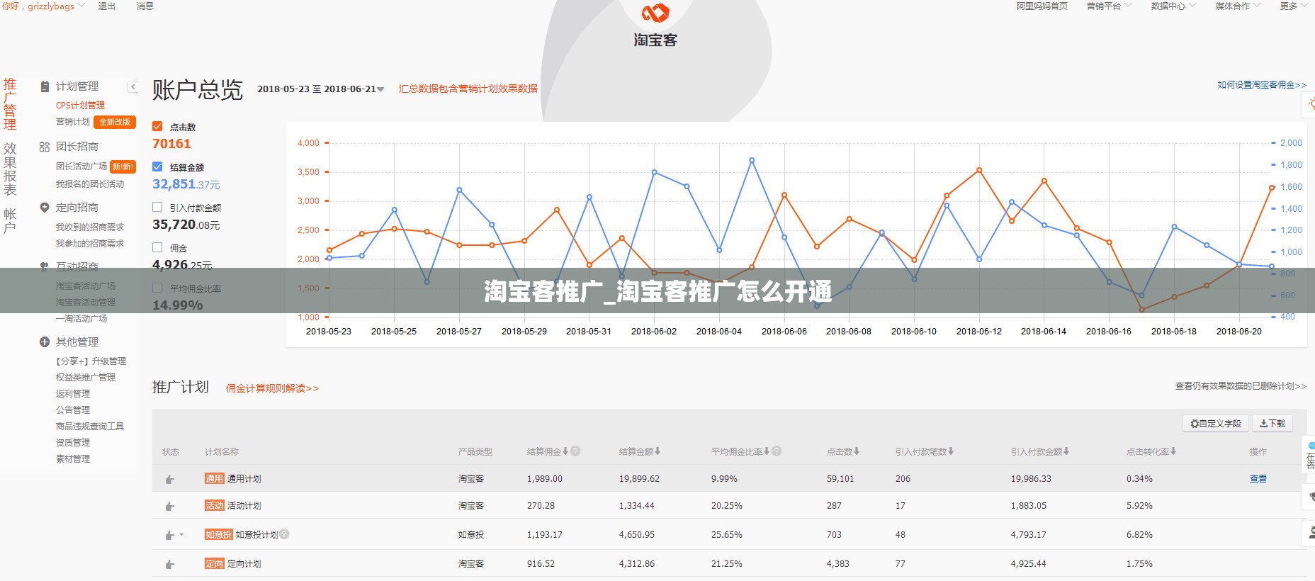This screenshot has height=581, width=1315.
Task: Open the 如何设置淘宝客佣金>> link
Action: pos(1262,85)
